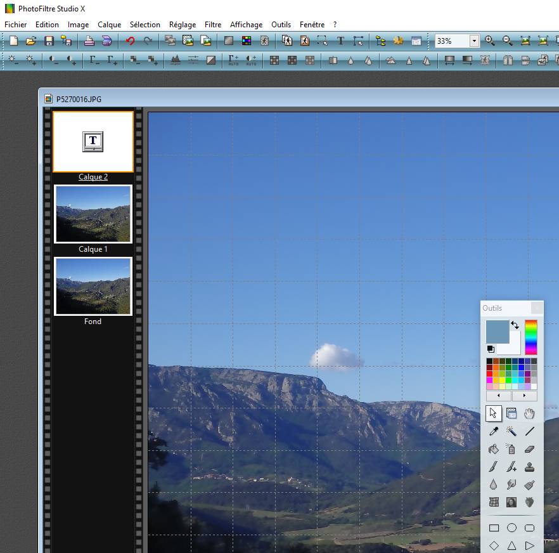The width and height of the screenshot is (559, 553).
Task: Open the Calque menu
Action: (109, 25)
